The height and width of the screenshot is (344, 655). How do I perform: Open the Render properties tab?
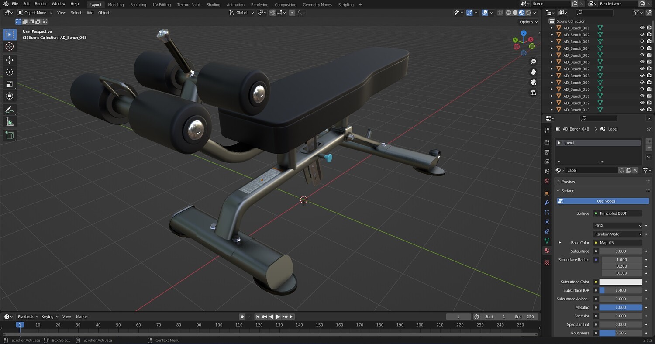click(x=547, y=142)
